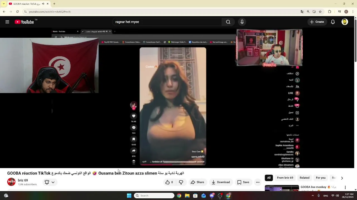Start voice search with the microphone
The width and height of the screenshot is (357, 200).
(x=242, y=22)
